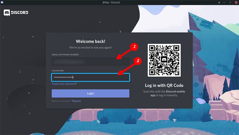239x135 pixels.
Task: Click the app icon in title bar
Action: pyautogui.click(x=2, y=2)
